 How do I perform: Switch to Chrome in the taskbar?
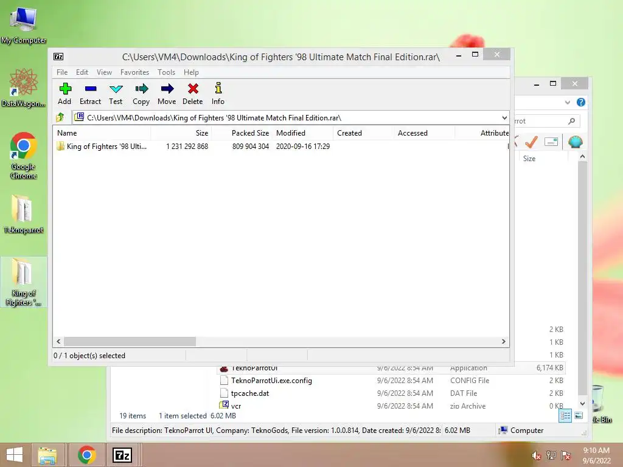(86, 455)
